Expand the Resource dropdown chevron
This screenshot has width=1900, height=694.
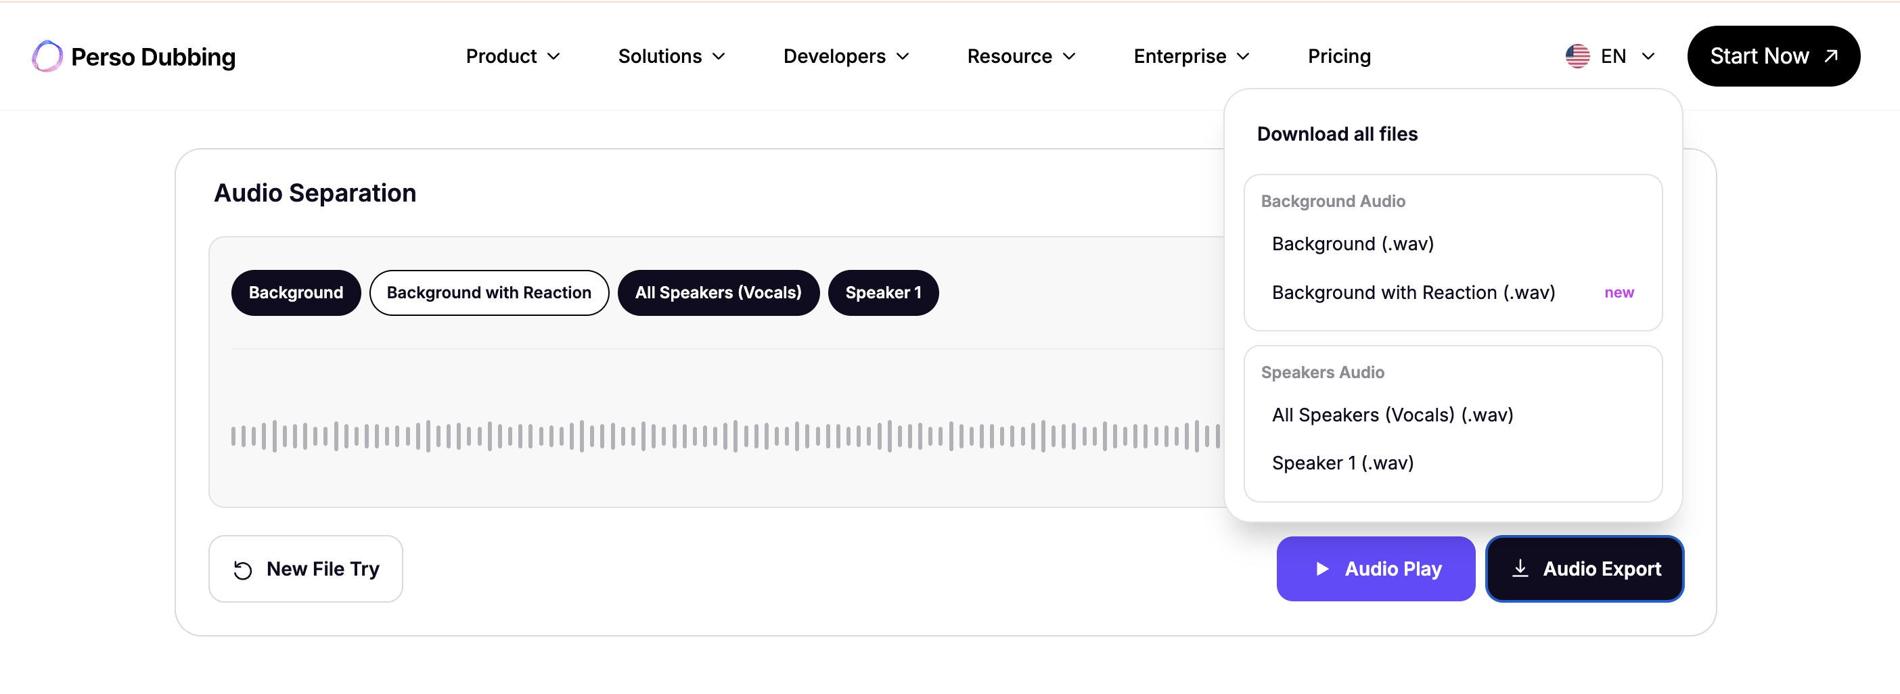click(1070, 57)
